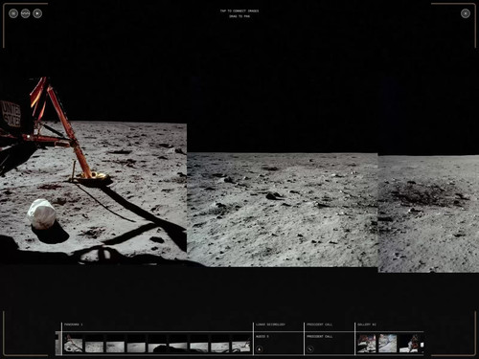Click the President Call item text below heading
The width and height of the screenshot is (479, 359).
[319, 336]
